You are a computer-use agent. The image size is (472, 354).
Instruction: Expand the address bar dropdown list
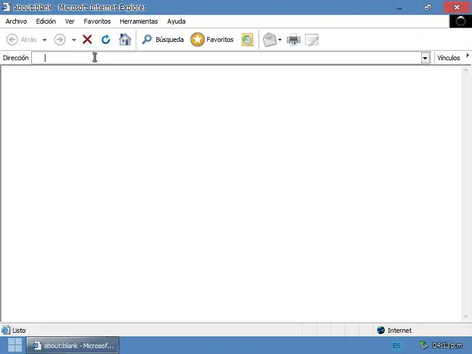[425, 58]
